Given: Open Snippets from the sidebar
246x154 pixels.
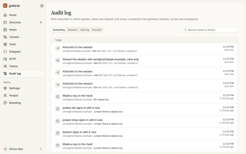Looking at the screenshot, I should [15, 52].
